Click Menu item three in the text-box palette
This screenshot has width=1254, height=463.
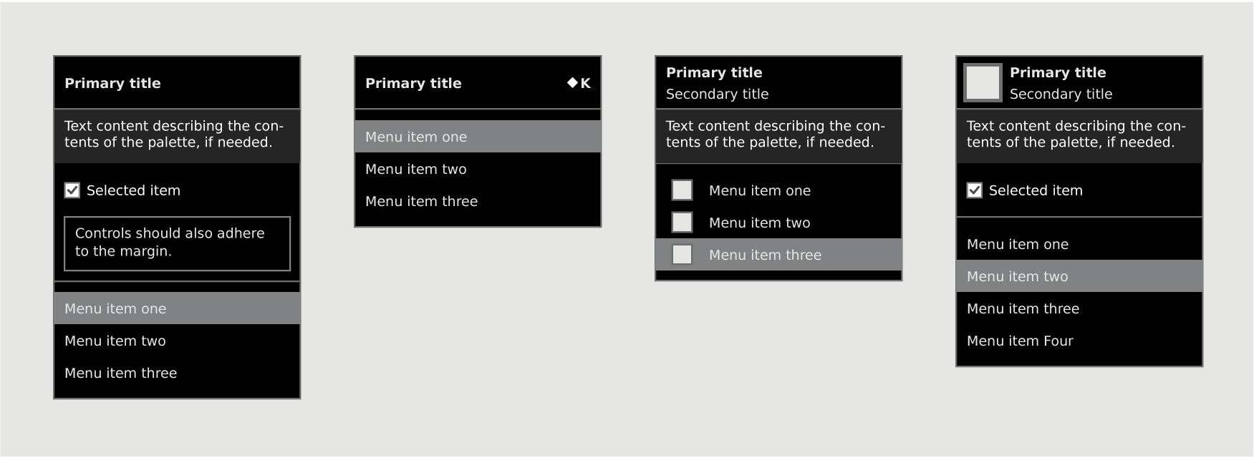point(120,374)
